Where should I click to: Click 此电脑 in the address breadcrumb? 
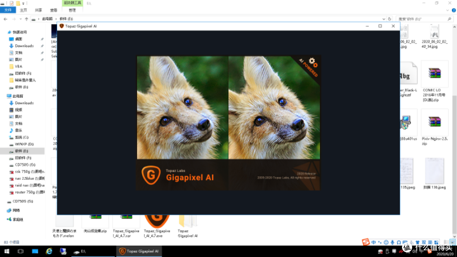[x=47, y=19]
